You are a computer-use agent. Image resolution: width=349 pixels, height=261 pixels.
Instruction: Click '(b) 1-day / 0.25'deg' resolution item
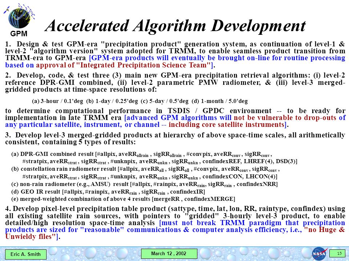coord(112,101)
